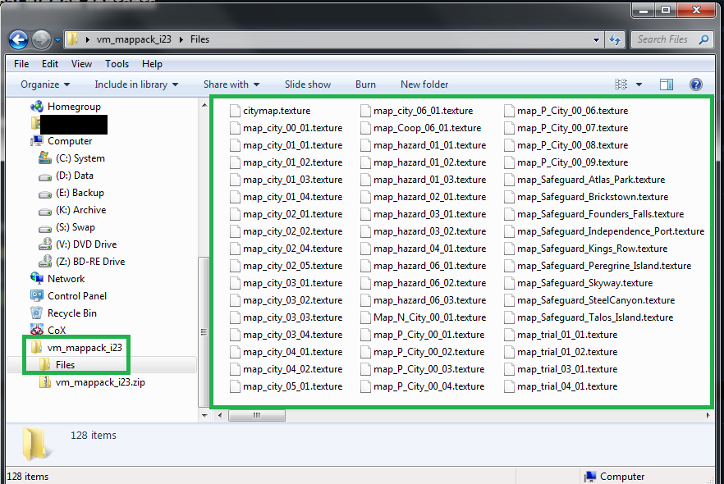Click the New folder button
The width and height of the screenshot is (724, 484).
(x=424, y=84)
